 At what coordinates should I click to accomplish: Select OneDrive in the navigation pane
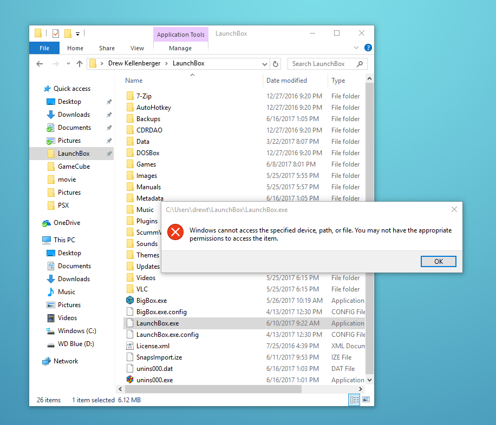[x=66, y=223]
